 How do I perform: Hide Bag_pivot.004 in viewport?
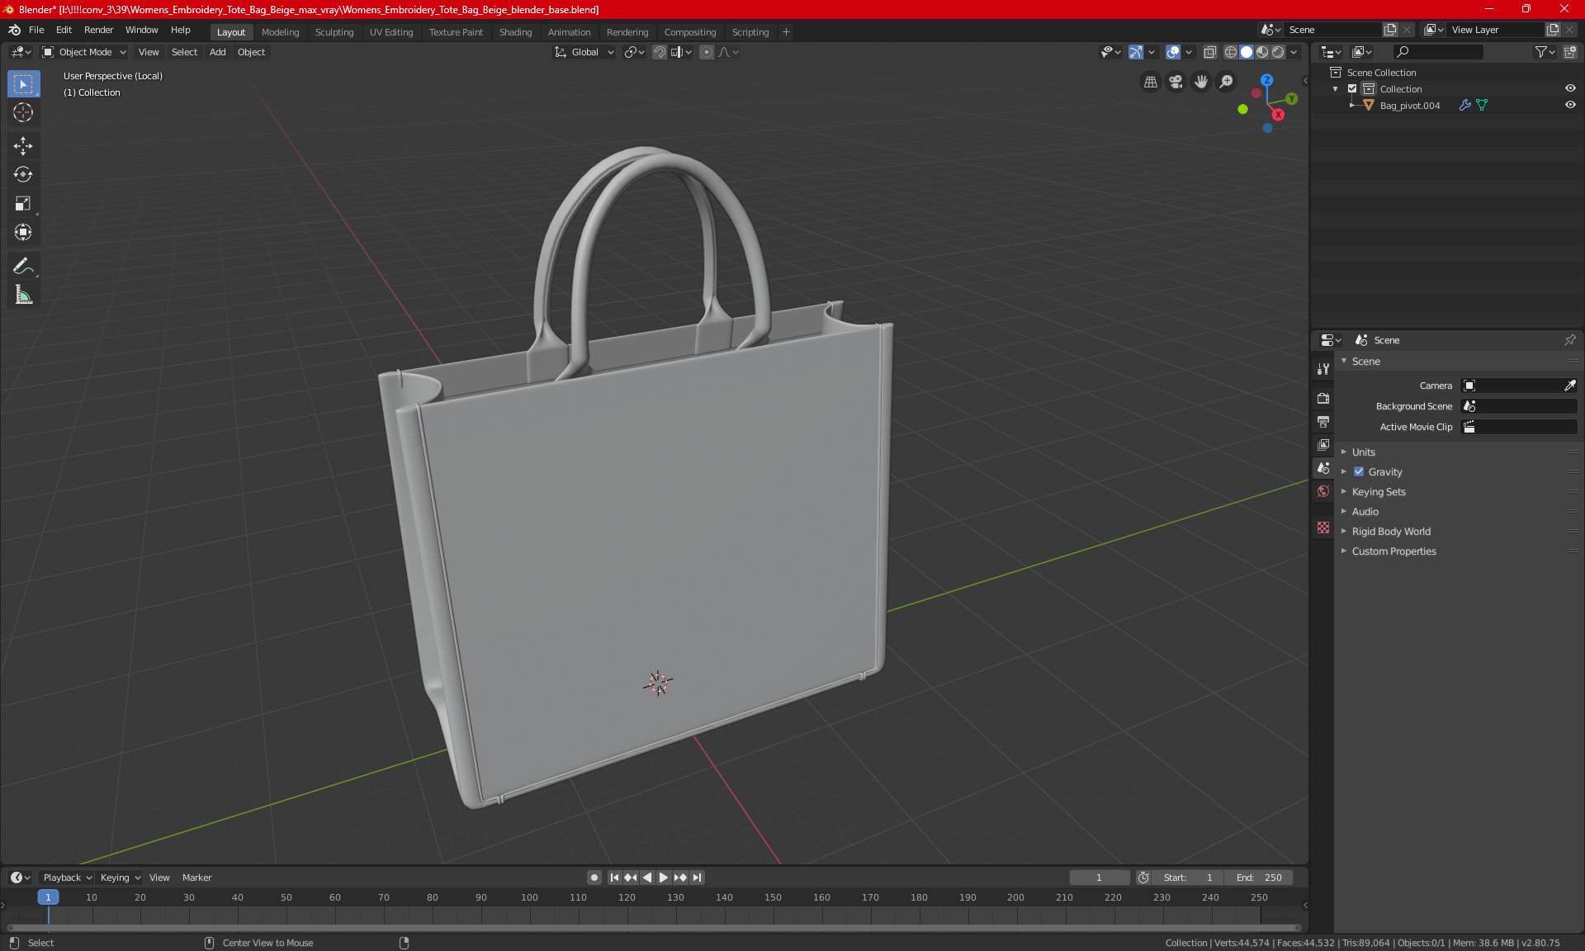click(1570, 105)
